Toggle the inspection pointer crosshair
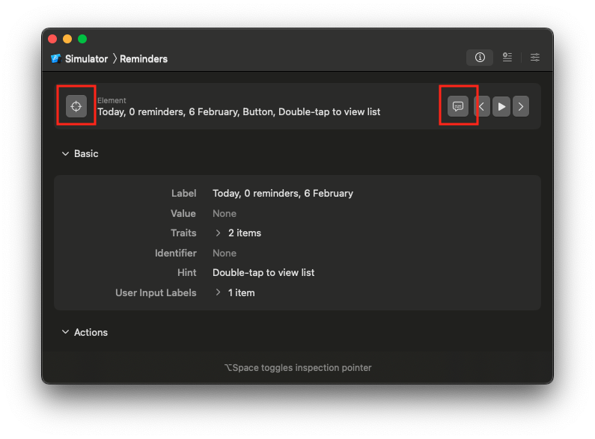This screenshot has height=439, width=595. click(x=76, y=106)
